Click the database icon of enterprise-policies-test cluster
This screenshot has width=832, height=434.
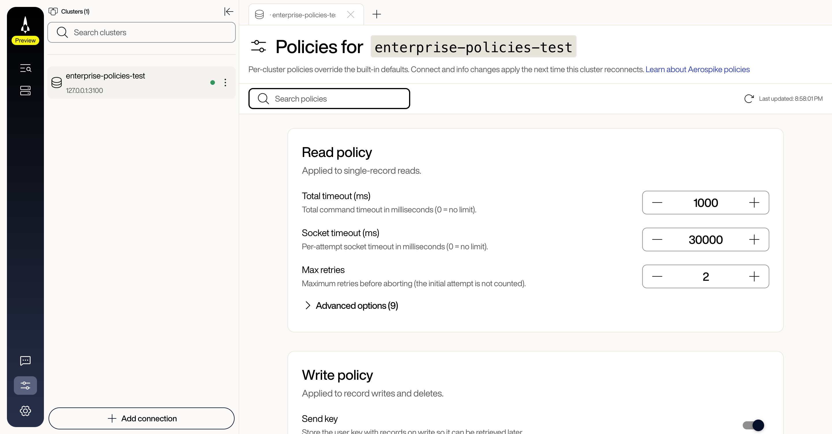click(57, 83)
